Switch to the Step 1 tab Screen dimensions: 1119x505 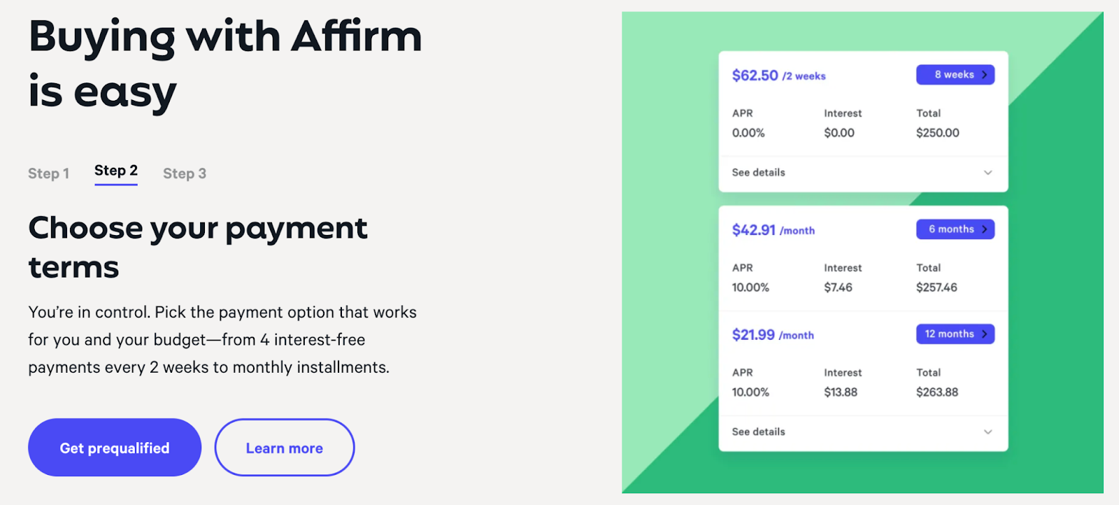tap(48, 173)
